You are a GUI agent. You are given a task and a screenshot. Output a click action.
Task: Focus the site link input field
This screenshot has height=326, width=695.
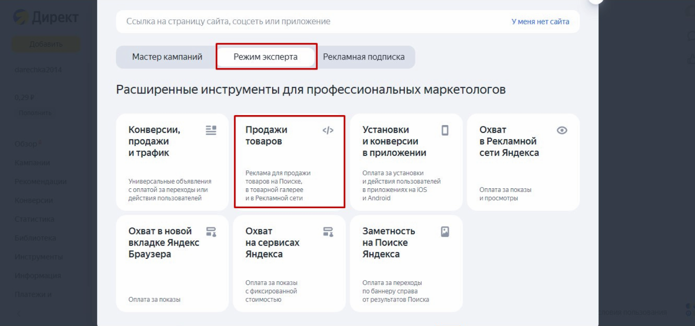[347, 22]
